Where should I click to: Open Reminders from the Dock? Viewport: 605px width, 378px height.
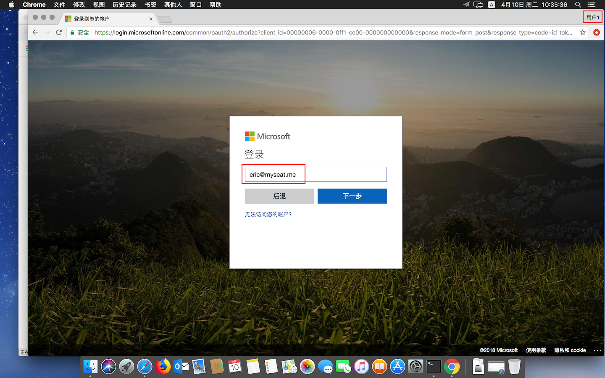click(271, 367)
